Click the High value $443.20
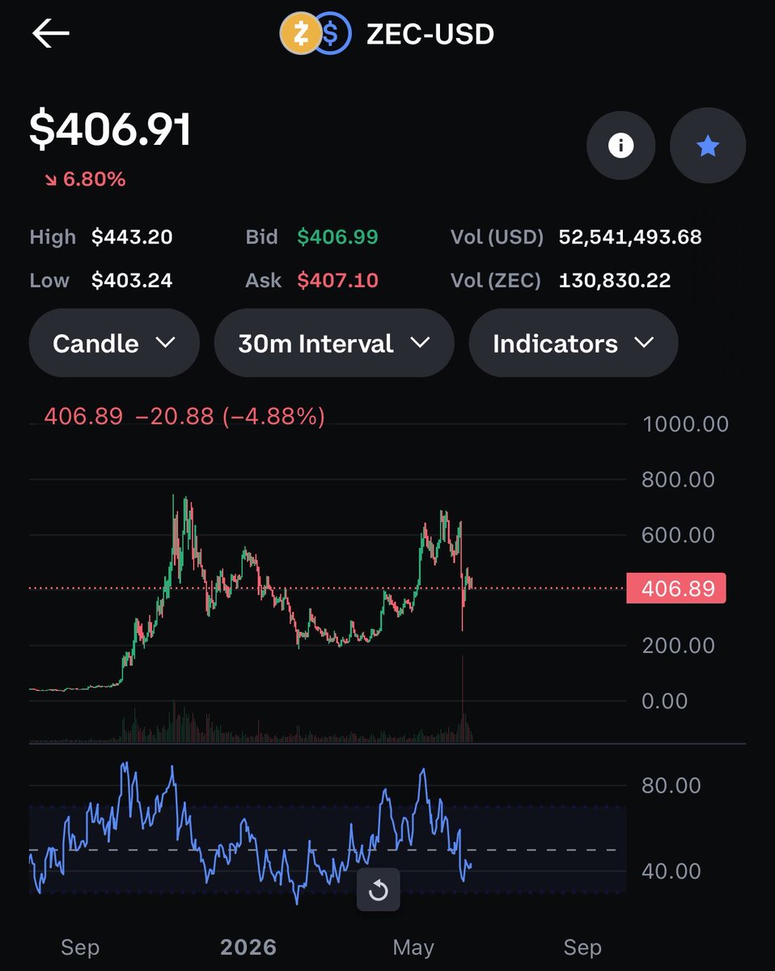Screen dimensions: 775x971 tap(132, 237)
